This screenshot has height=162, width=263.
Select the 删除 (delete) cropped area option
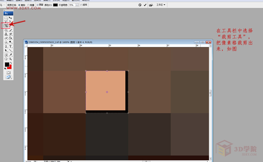coord(22,5)
